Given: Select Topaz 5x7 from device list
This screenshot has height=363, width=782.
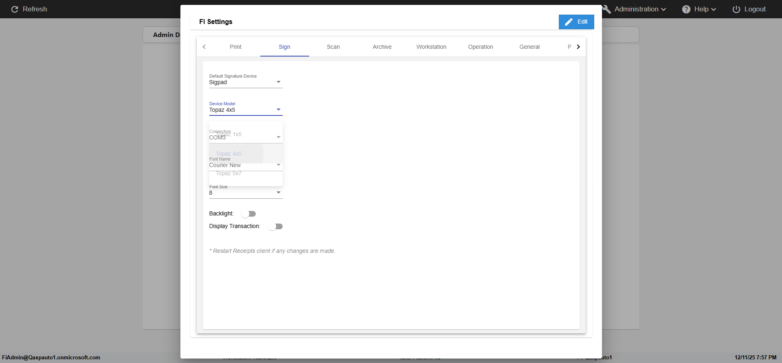Looking at the screenshot, I should (246, 173).
